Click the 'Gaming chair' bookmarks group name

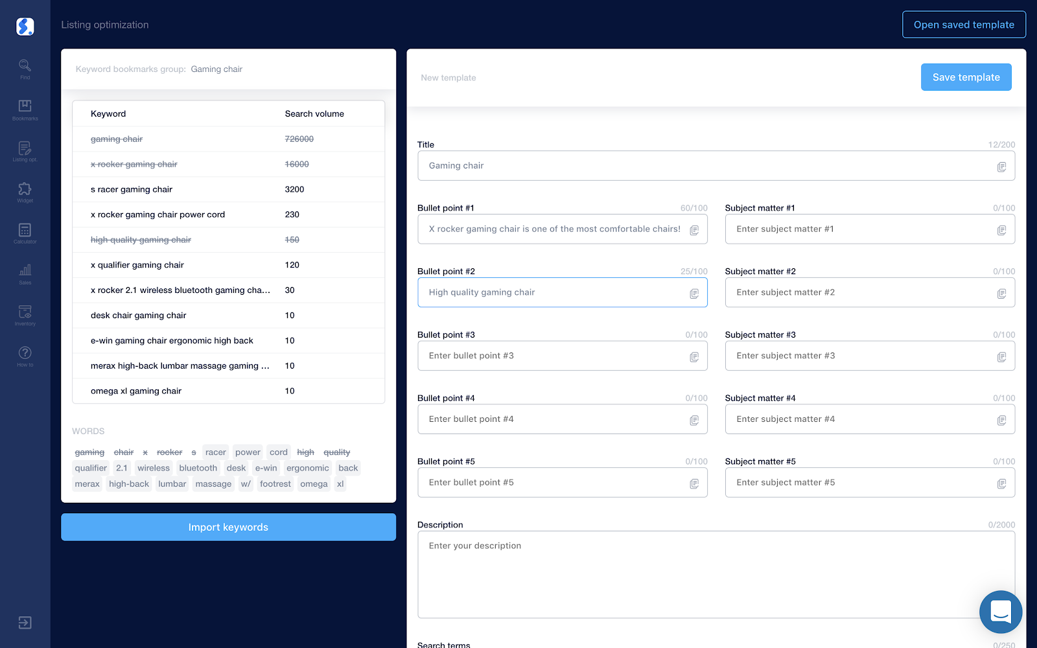pyautogui.click(x=216, y=69)
